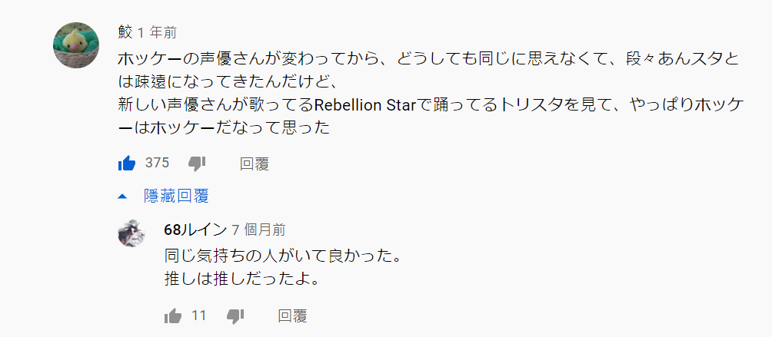This screenshot has width=772, height=337.
Task: Open 鮫's chick profile picture
Action: [76, 45]
